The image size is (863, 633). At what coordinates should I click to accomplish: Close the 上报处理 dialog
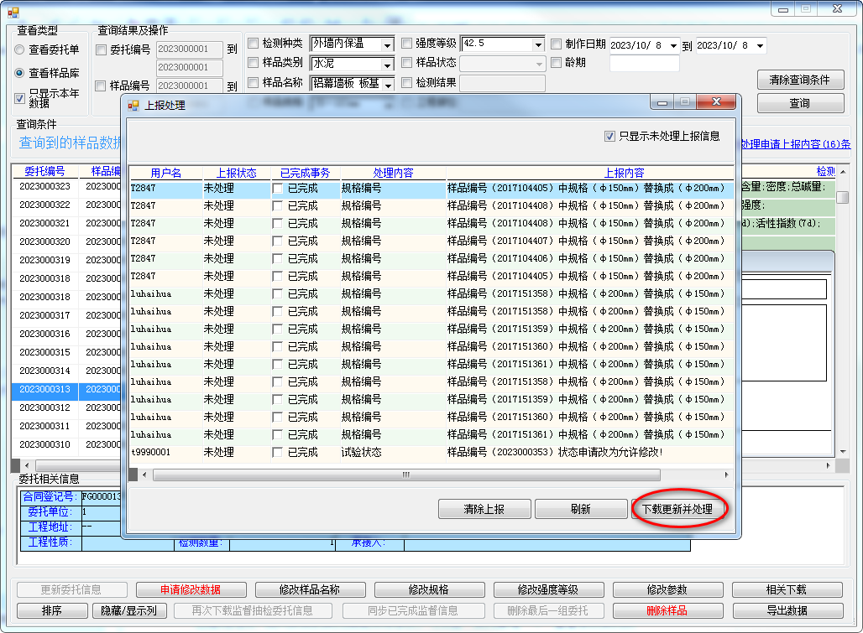tap(716, 102)
